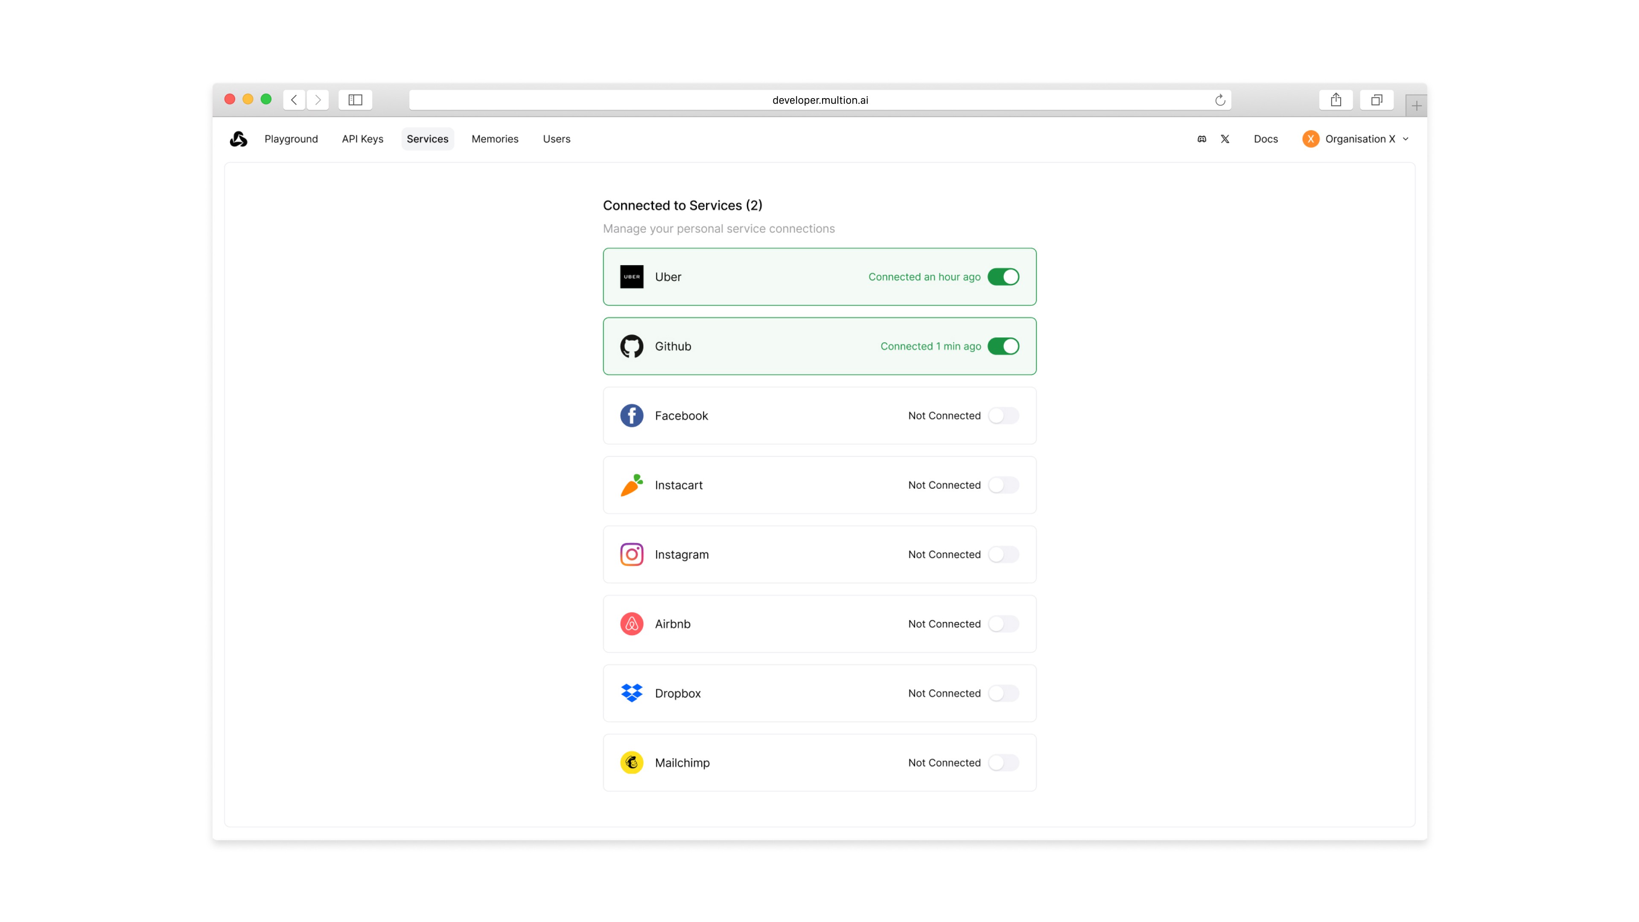1639x922 pixels.
Task: Enable the Facebook connection toggle
Action: tap(1003, 415)
